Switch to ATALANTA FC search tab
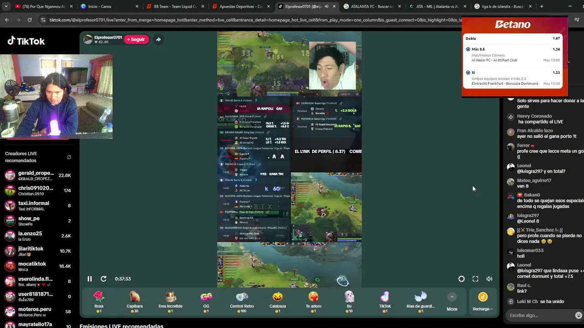 (372, 6)
